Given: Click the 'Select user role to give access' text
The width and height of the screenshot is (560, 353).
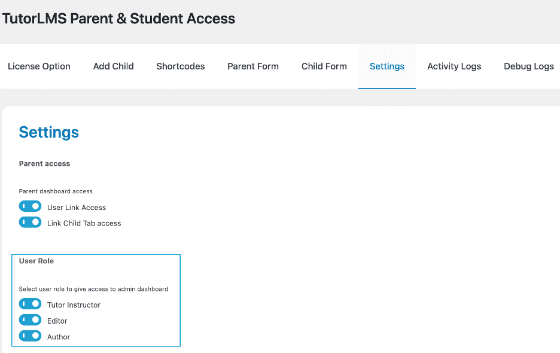Looking at the screenshot, I should [x=93, y=289].
